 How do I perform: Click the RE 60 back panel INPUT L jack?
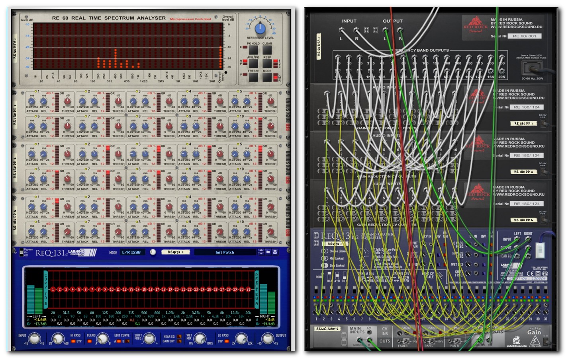pyautogui.click(x=341, y=30)
